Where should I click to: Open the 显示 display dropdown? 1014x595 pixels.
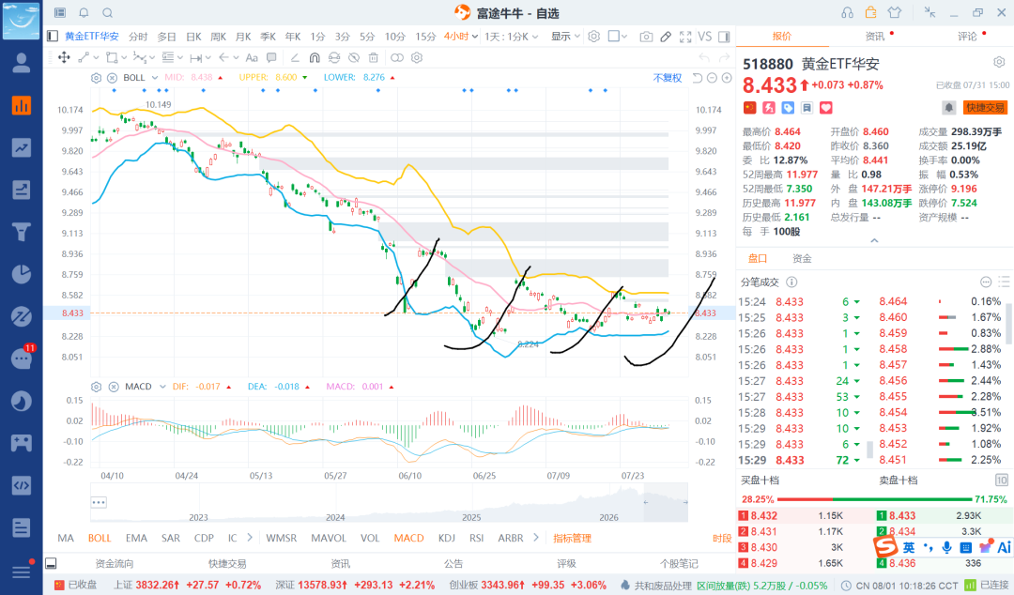click(x=565, y=37)
